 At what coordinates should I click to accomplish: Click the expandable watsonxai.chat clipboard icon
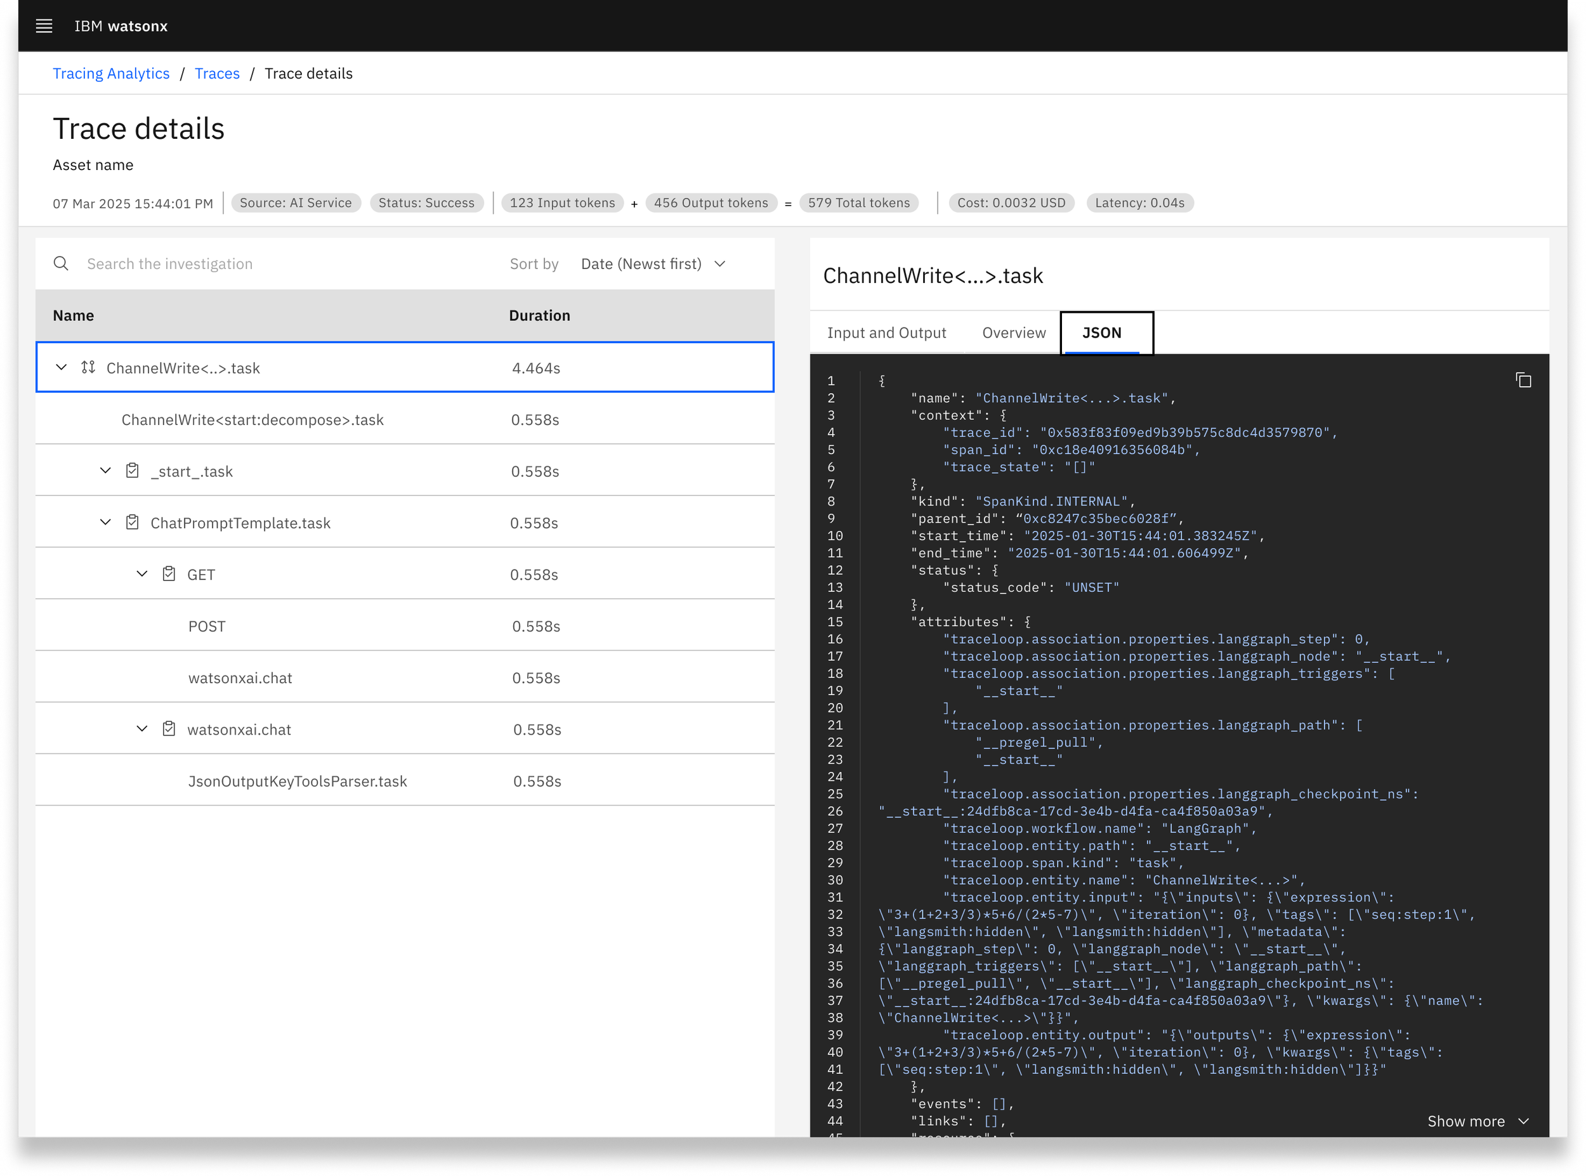[x=169, y=729]
